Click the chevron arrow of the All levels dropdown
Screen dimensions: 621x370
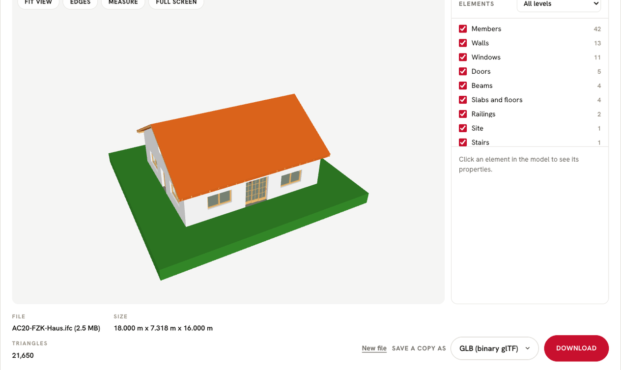pos(596,4)
